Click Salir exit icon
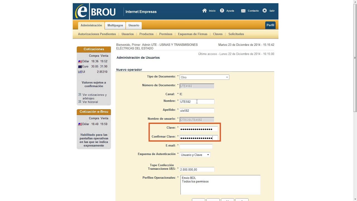The height and width of the screenshot is (201, 357). (264, 11)
